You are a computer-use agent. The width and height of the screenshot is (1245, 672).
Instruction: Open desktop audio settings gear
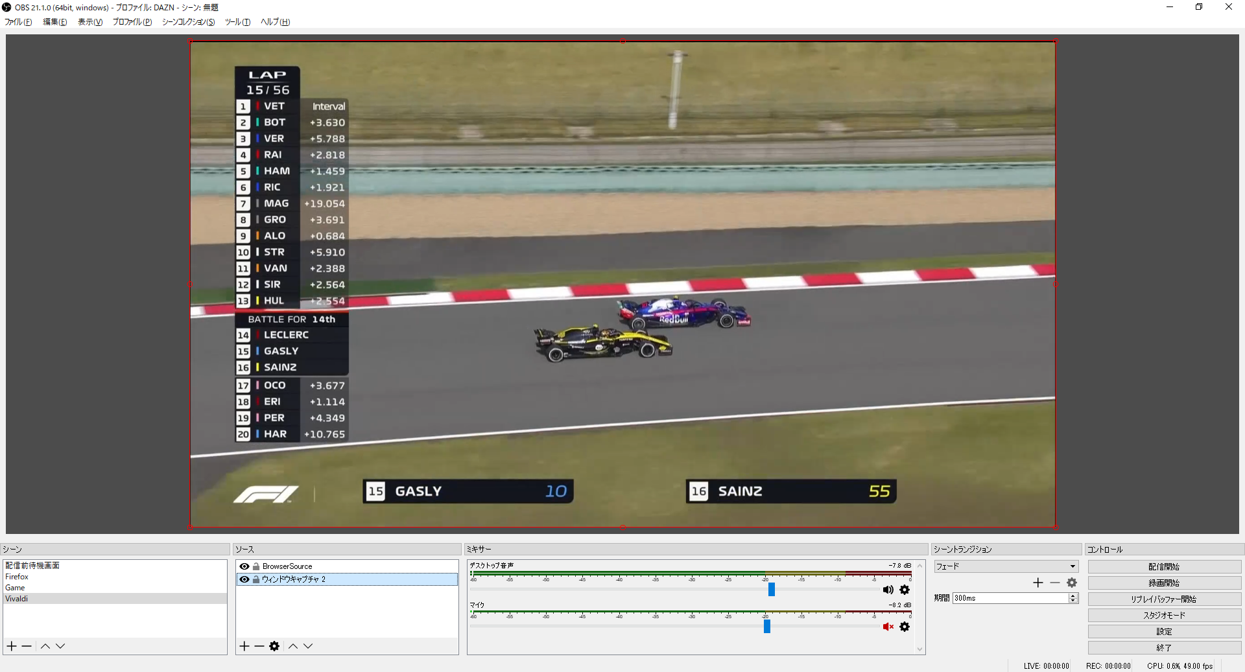[905, 590]
